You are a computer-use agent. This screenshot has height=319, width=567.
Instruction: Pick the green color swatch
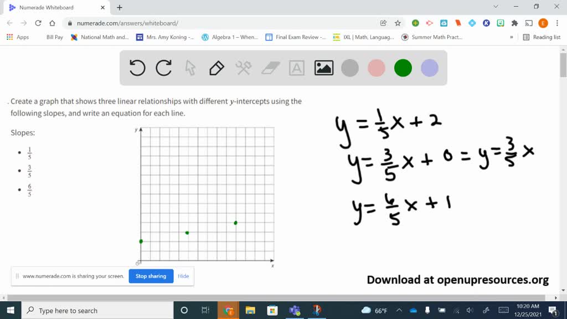[x=403, y=68]
